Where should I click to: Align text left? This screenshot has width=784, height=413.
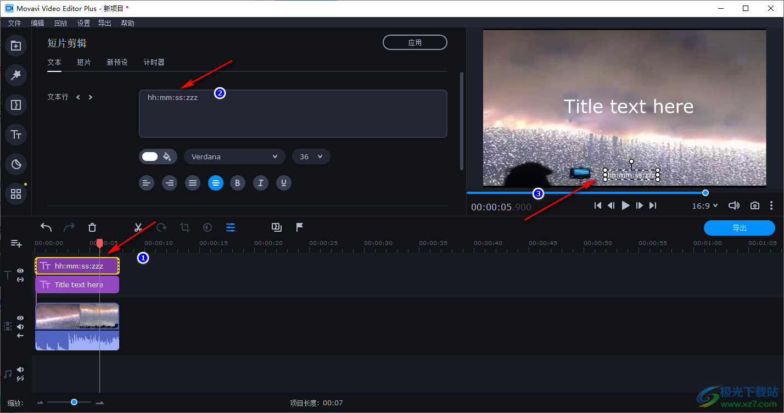point(147,183)
